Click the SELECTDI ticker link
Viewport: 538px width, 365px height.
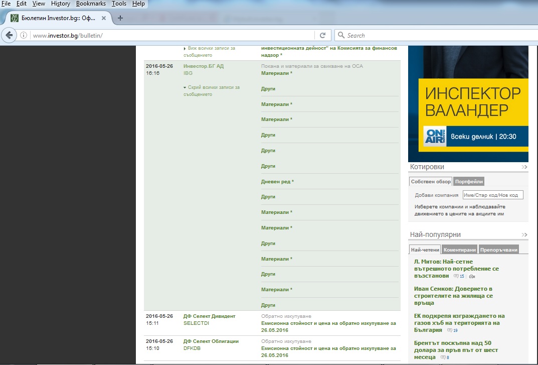point(196,323)
